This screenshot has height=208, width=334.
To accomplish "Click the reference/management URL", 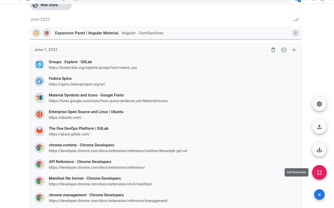I will click(108, 201).
